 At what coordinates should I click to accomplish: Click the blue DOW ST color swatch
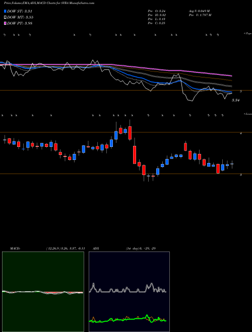6,12
